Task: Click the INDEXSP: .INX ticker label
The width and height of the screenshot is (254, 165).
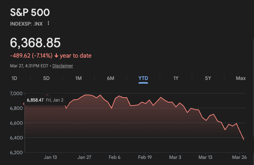Action: (x=26, y=23)
